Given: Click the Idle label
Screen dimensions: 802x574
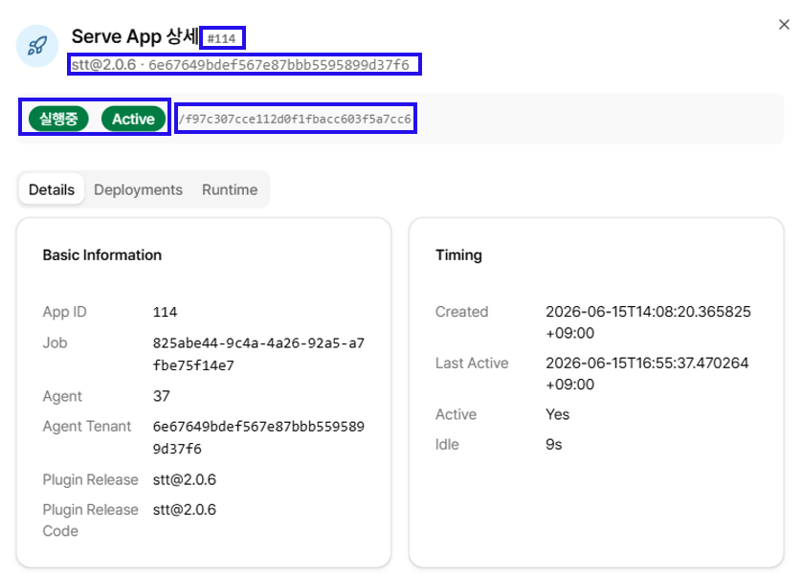Looking at the screenshot, I should tap(447, 444).
